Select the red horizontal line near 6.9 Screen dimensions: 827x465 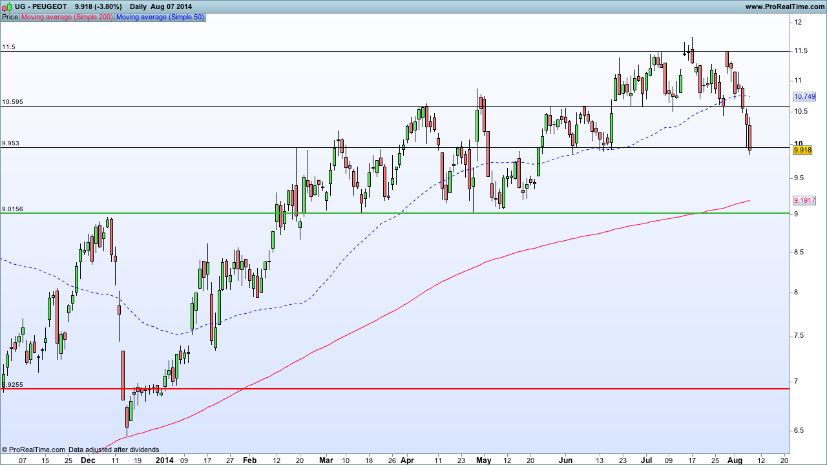point(395,389)
